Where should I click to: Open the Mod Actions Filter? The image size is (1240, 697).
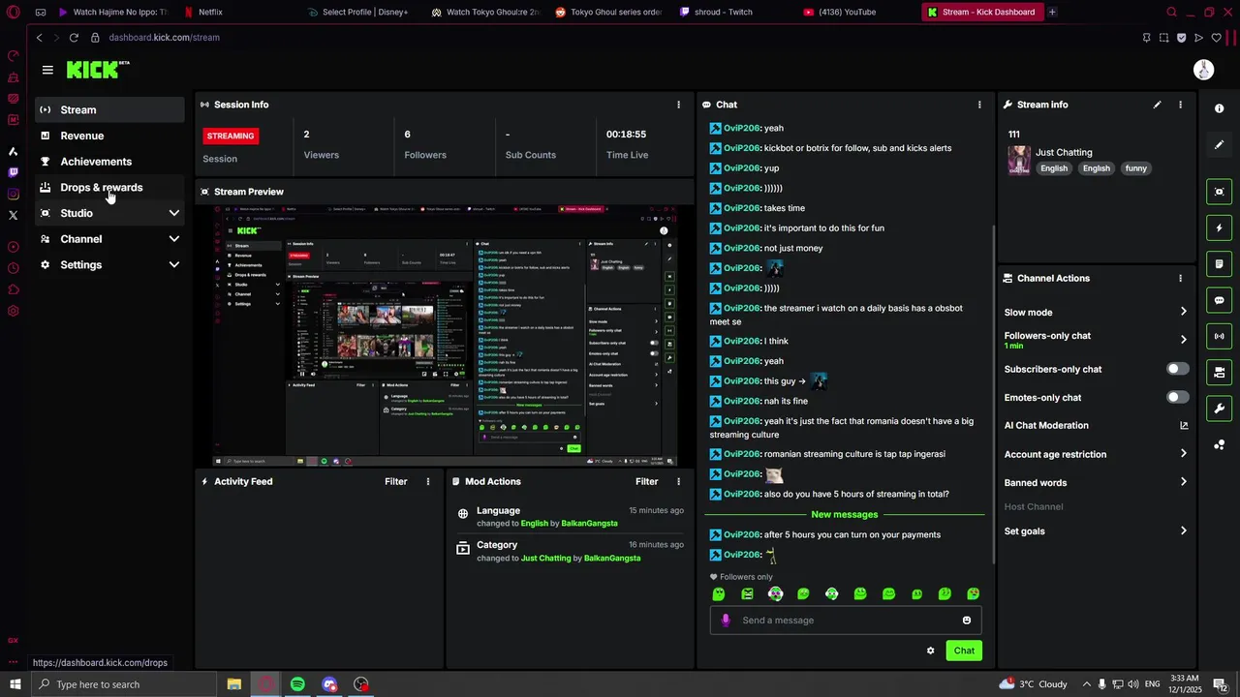[646, 481]
